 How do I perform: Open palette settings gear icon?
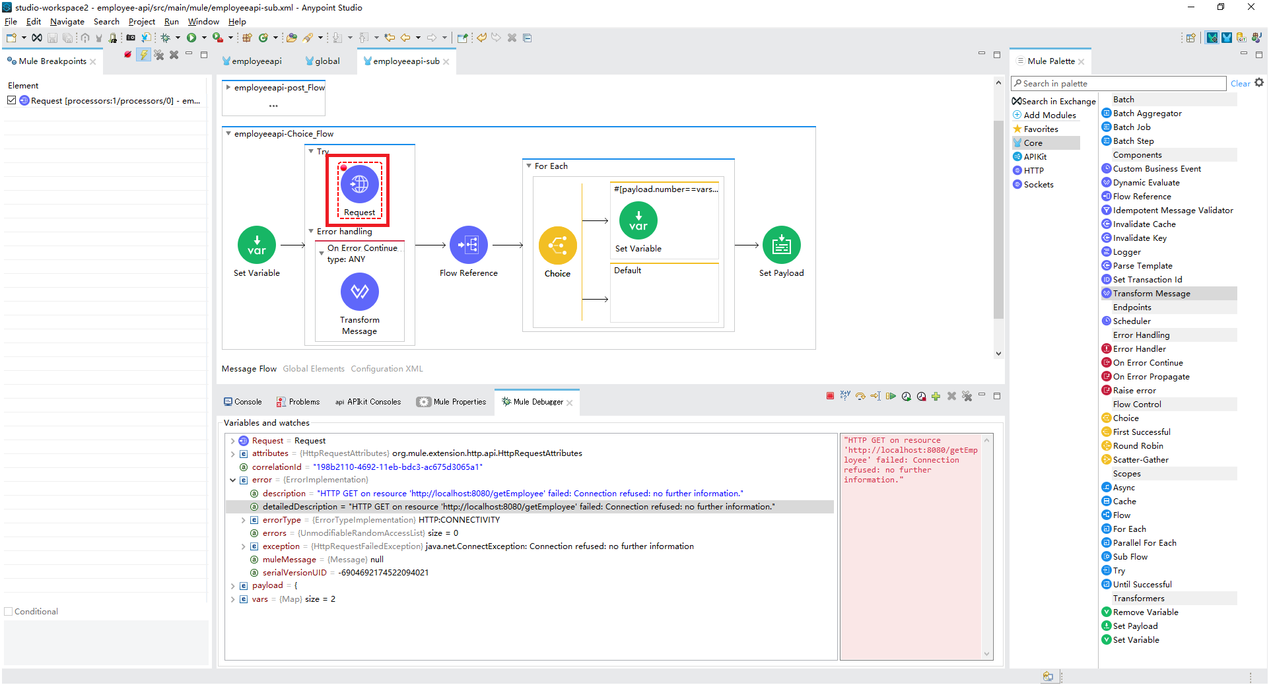pos(1259,83)
